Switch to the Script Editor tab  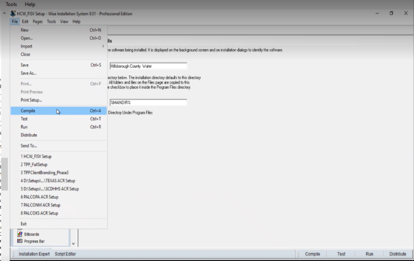point(65,254)
